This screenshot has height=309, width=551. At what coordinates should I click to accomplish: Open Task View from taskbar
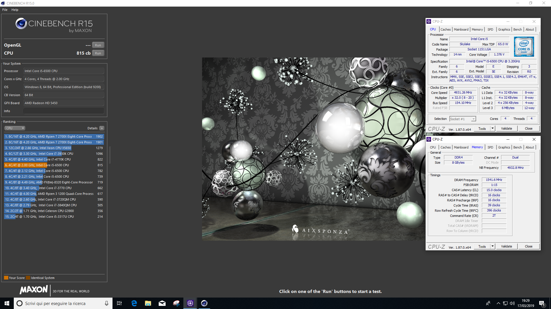[x=119, y=303]
